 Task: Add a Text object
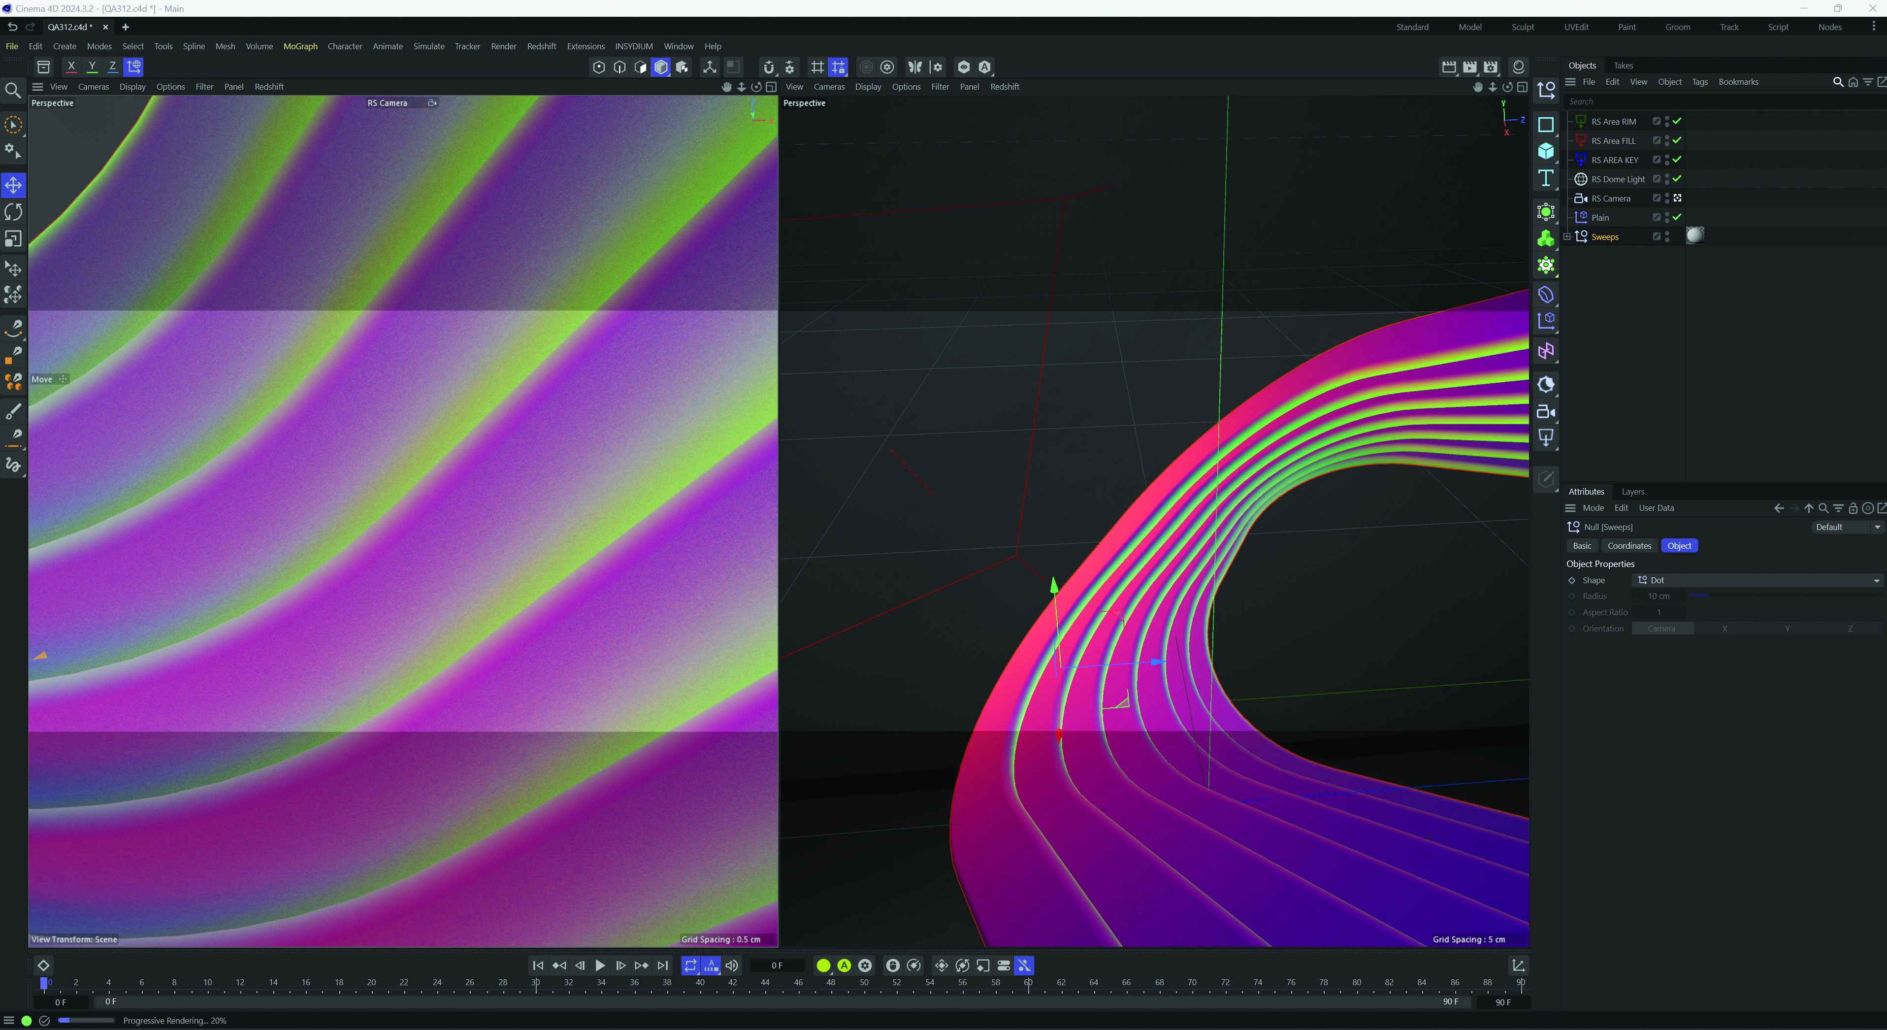click(1546, 178)
